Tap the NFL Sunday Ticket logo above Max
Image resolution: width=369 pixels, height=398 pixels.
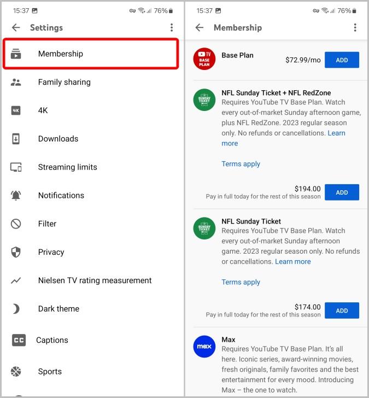point(204,228)
